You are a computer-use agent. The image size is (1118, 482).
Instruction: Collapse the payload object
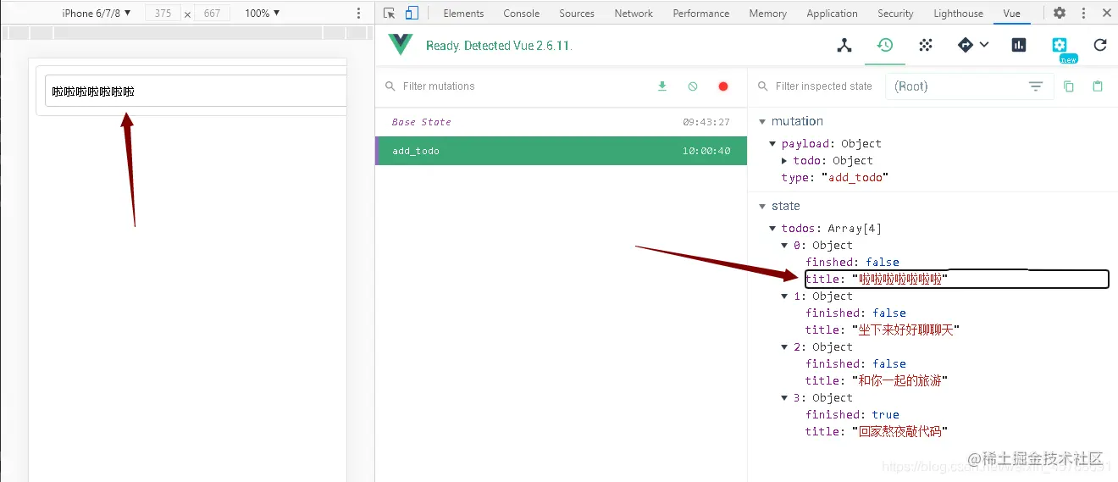click(x=773, y=144)
